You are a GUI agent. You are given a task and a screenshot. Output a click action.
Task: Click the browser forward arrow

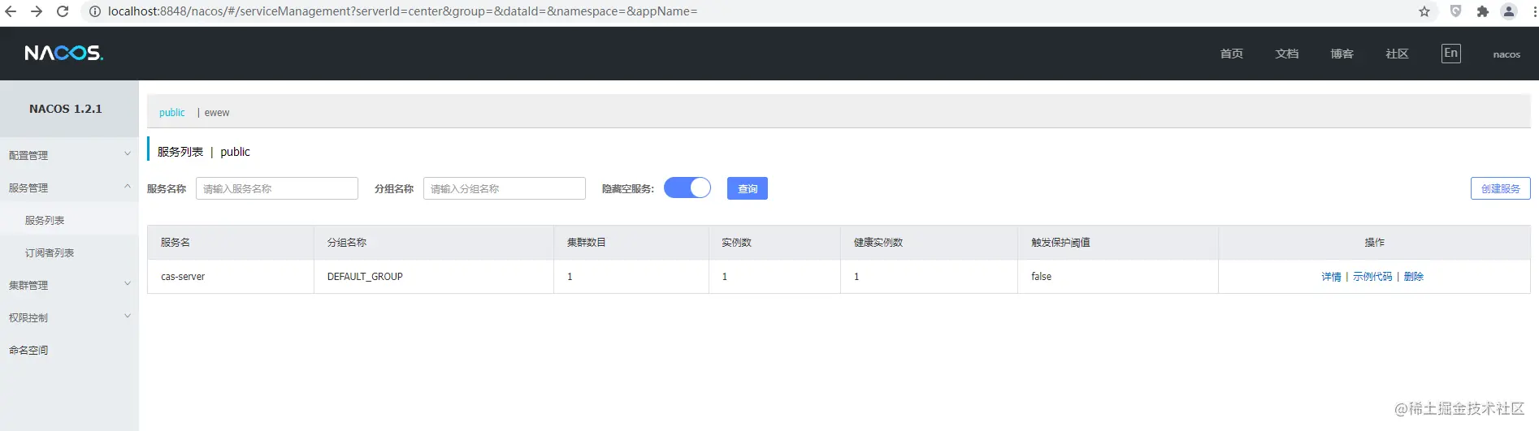[37, 11]
